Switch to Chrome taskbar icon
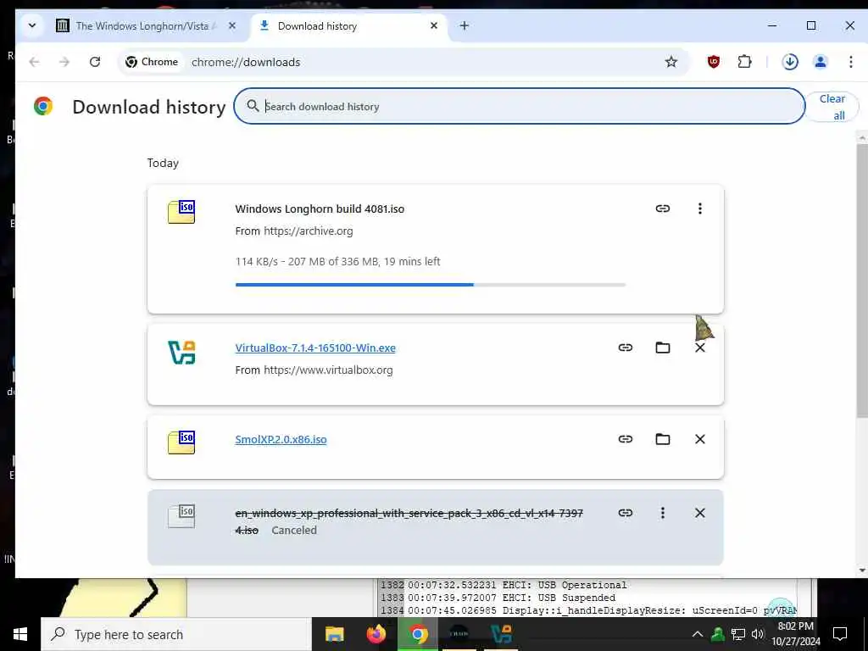The image size is (868, 651). tap(418, 634)
